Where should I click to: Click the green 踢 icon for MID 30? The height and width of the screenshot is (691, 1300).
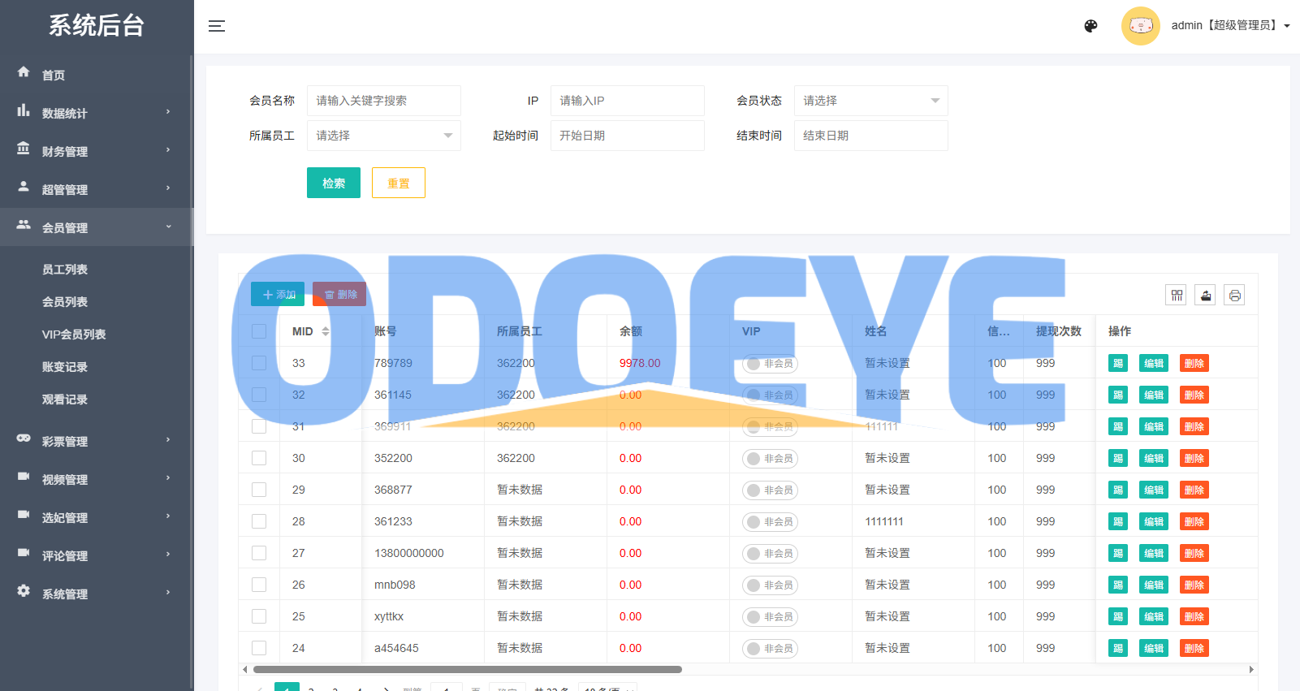coord(1117,459)
